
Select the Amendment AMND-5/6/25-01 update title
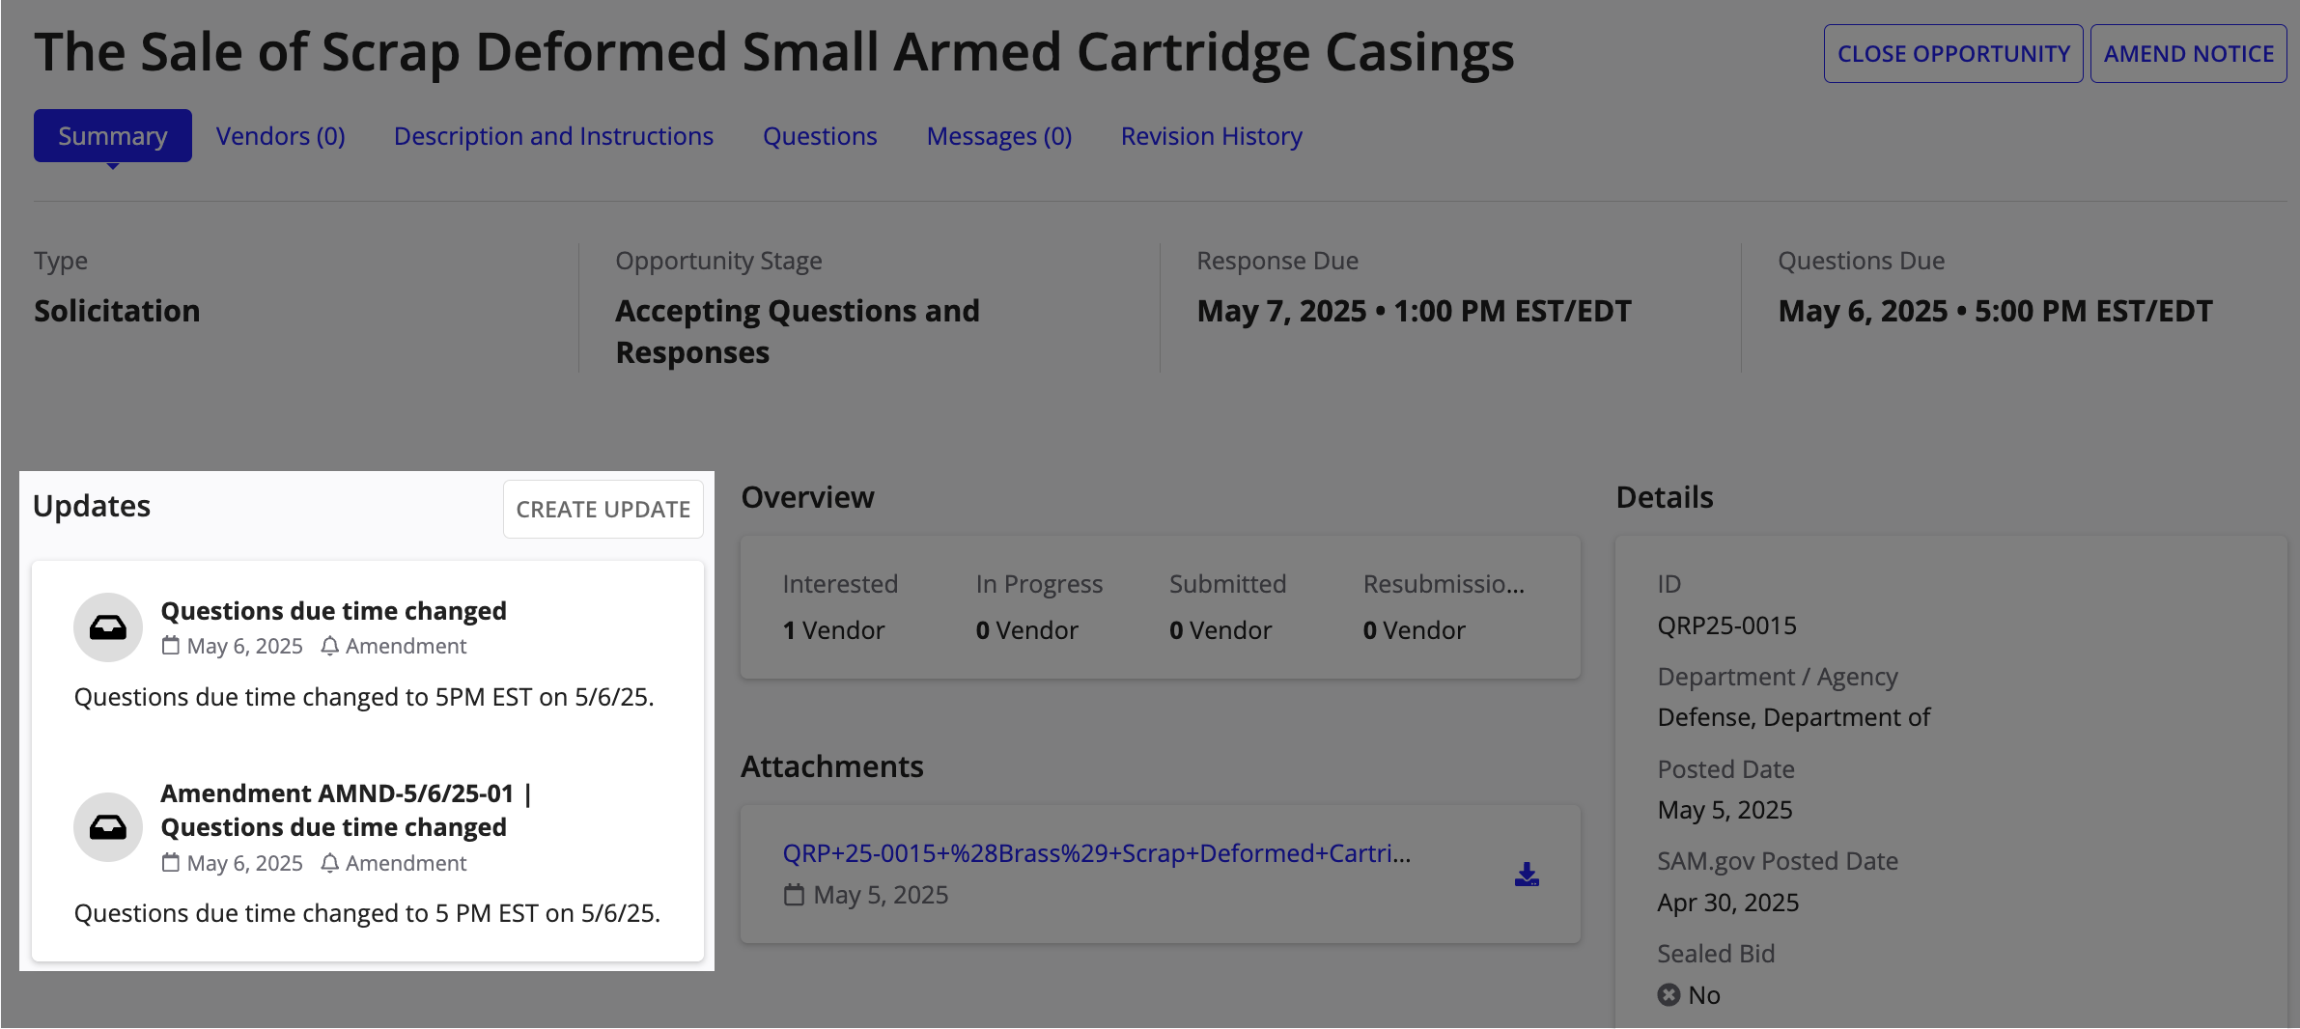pos(347,810)
